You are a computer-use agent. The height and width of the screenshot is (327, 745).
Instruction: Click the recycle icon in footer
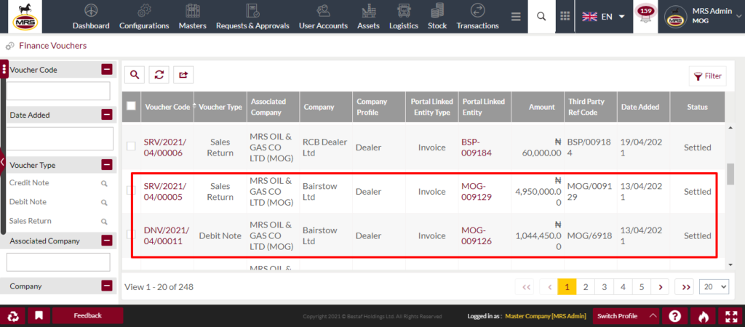(x=12, y=315)
